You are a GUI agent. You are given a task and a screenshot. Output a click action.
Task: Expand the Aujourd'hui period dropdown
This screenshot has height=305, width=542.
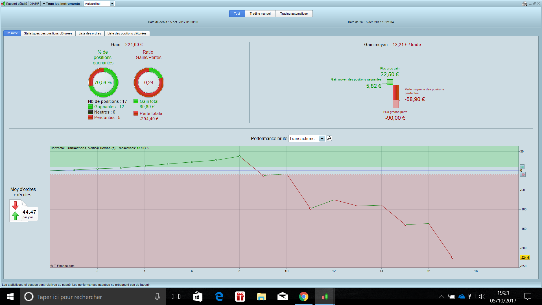pyautogui.click(x=112, y=4)
